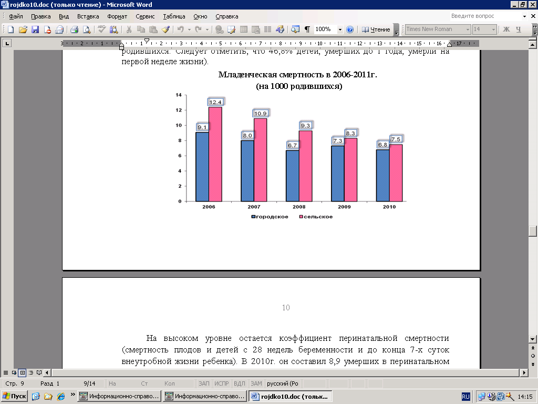Open the Redo history dropdown arrow
Screen dimensions: 538x404
(x=207, y=29)
